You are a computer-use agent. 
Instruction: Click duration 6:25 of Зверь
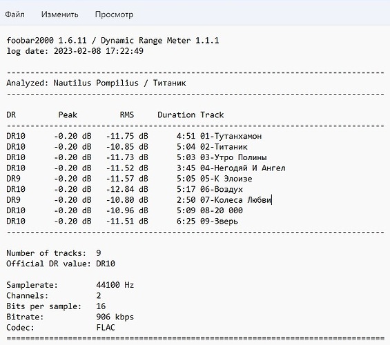tap(186, 221)
